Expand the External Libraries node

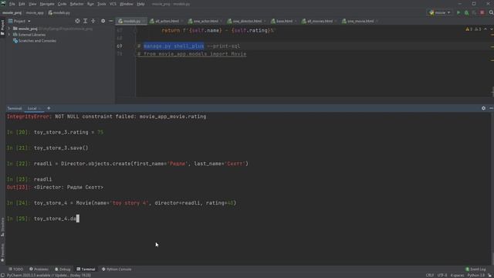pyautogui.click(x=9, y=35)
